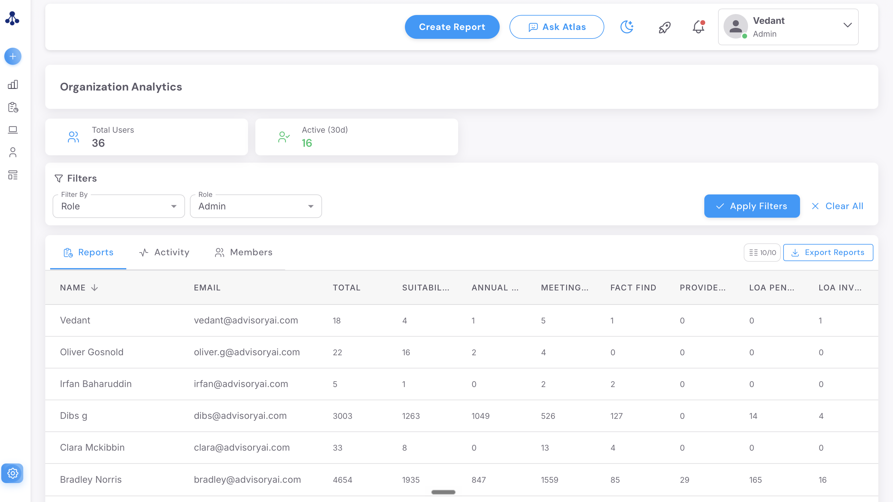This screenshot has width=893, height=502.
Task: Click the Apply Filters button
Action: pos(752,206)
